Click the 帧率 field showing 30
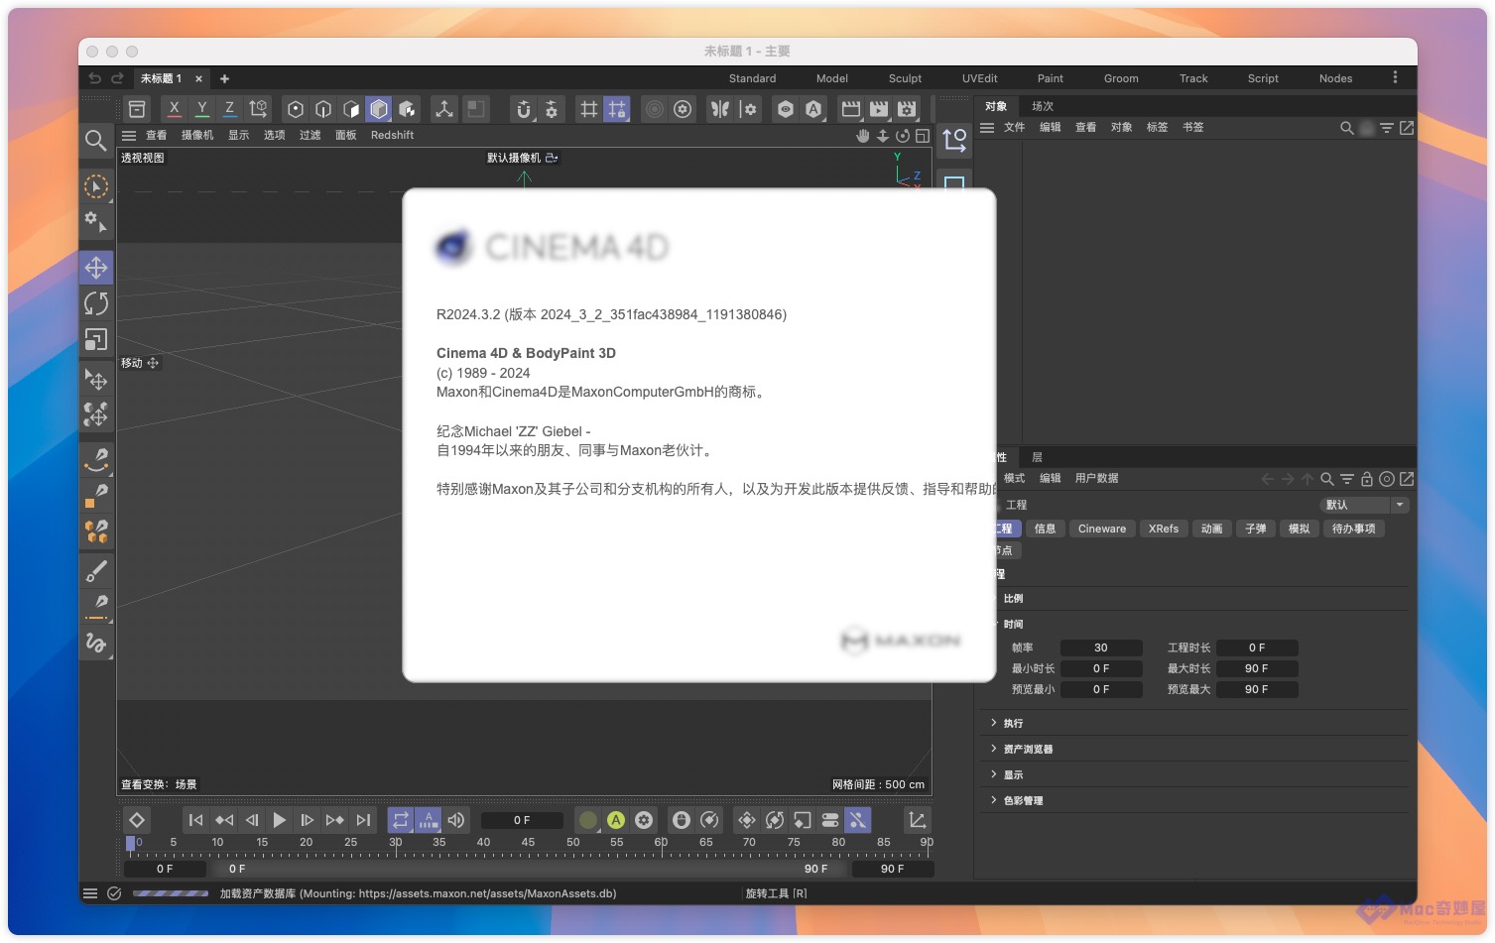The height and width of the screenshot is (943, 1495). 1101,648
